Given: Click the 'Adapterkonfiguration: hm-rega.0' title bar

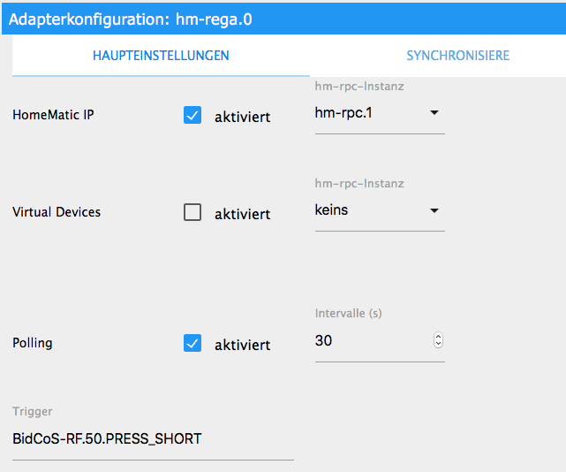Looking at the screenshot, I should [131, 19].
